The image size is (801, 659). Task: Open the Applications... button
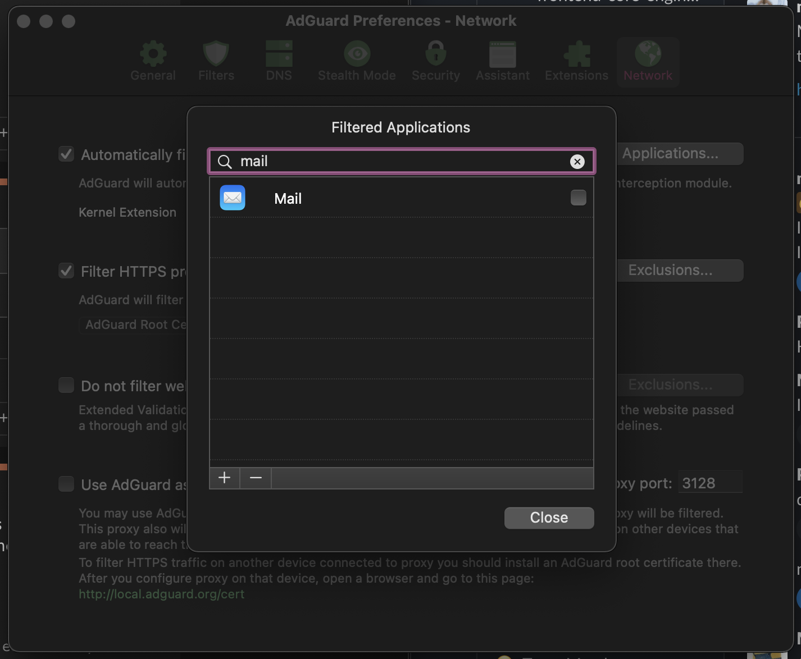(680, 154)
